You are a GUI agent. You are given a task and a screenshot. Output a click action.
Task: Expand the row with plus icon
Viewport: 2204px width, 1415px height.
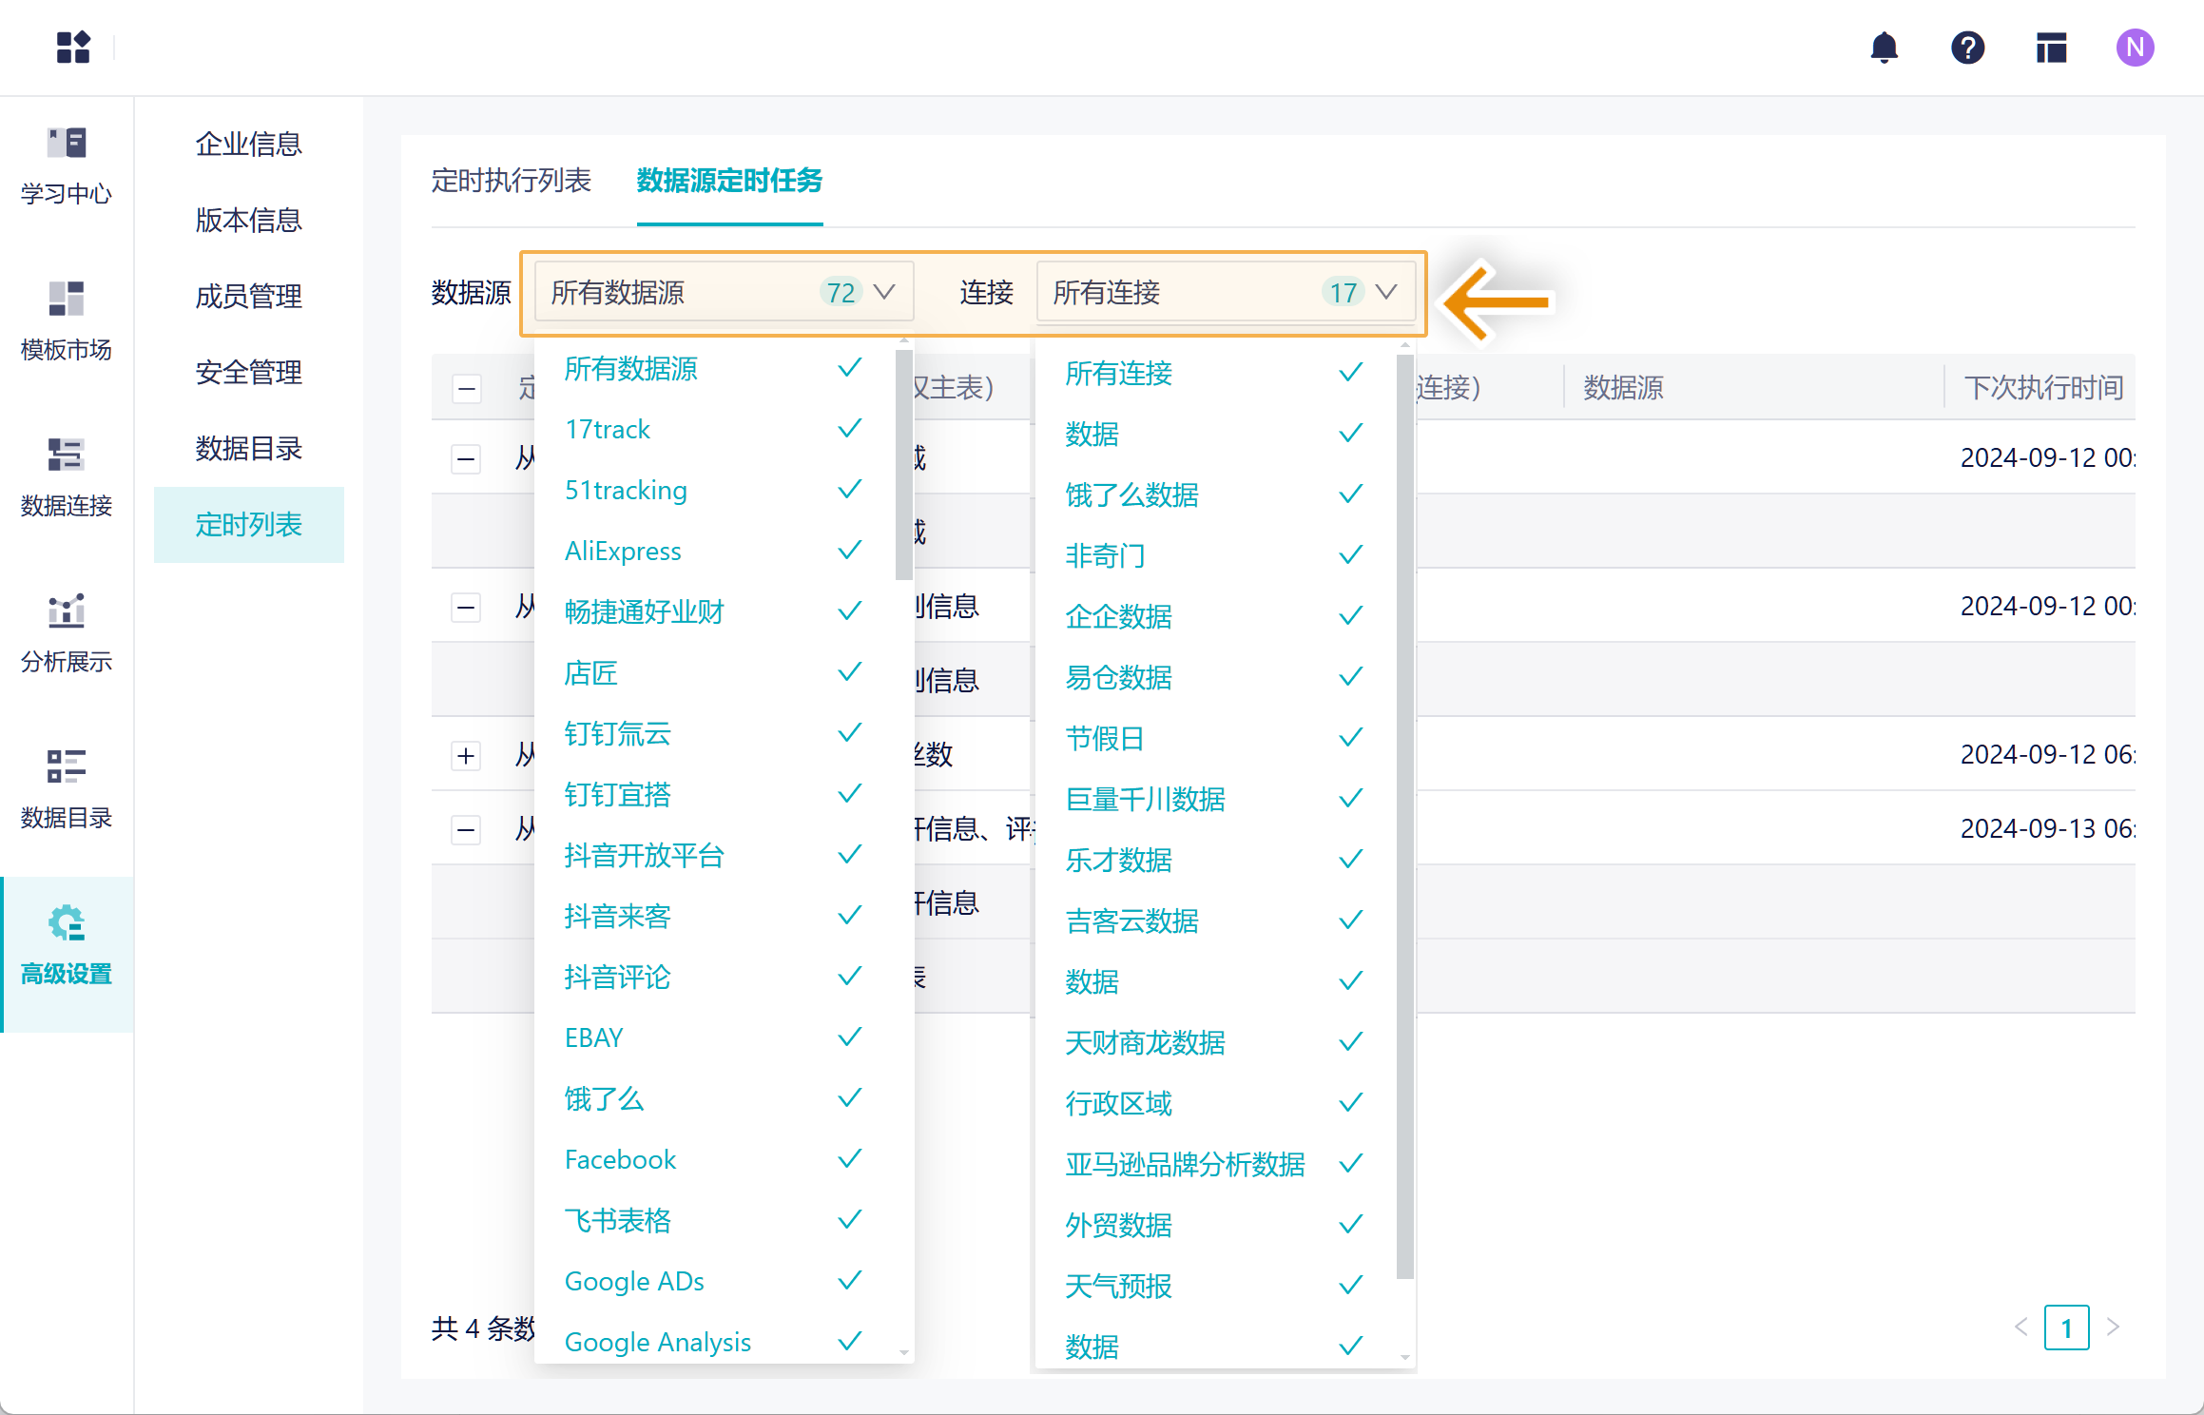coord(466,756)
